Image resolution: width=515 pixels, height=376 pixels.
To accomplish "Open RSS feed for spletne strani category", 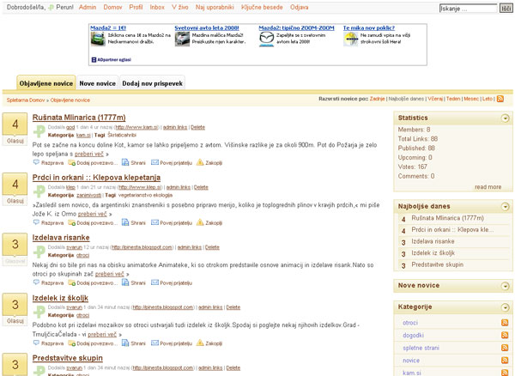I will [x=505, y=348].
